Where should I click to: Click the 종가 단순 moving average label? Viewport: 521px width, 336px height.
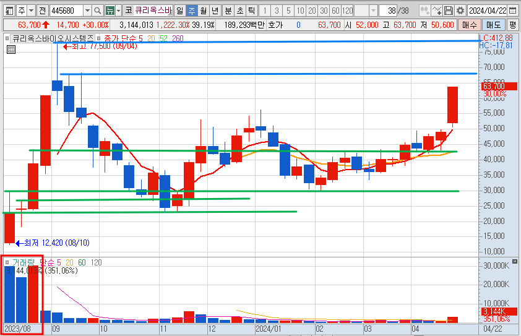pos(119,38)
